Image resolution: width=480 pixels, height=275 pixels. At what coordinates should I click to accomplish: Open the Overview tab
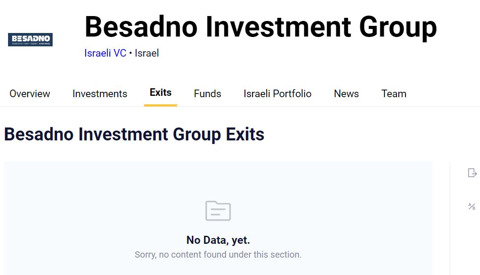(30, 94)
